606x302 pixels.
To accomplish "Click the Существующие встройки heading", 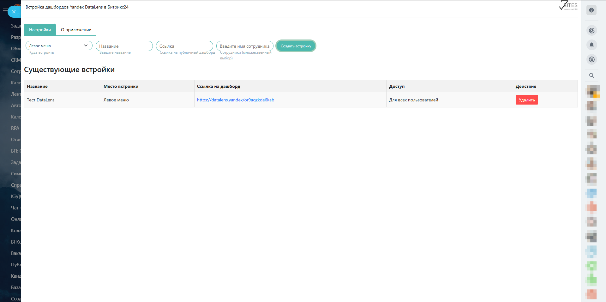I will tap(69, 69).
